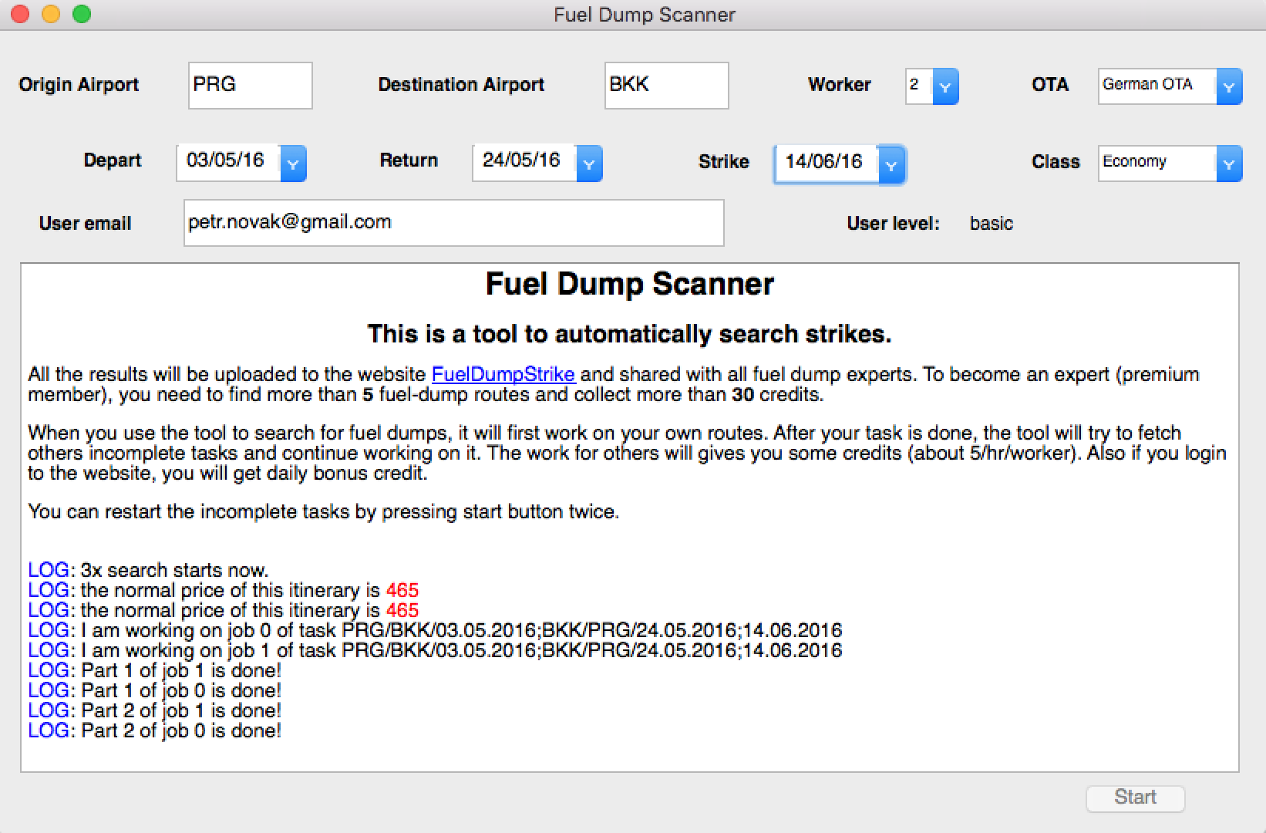Click the Origin Airport field with PRG
Image resolution: width=1266 pixels, height=833 pixels.
(x=251, y=86)
